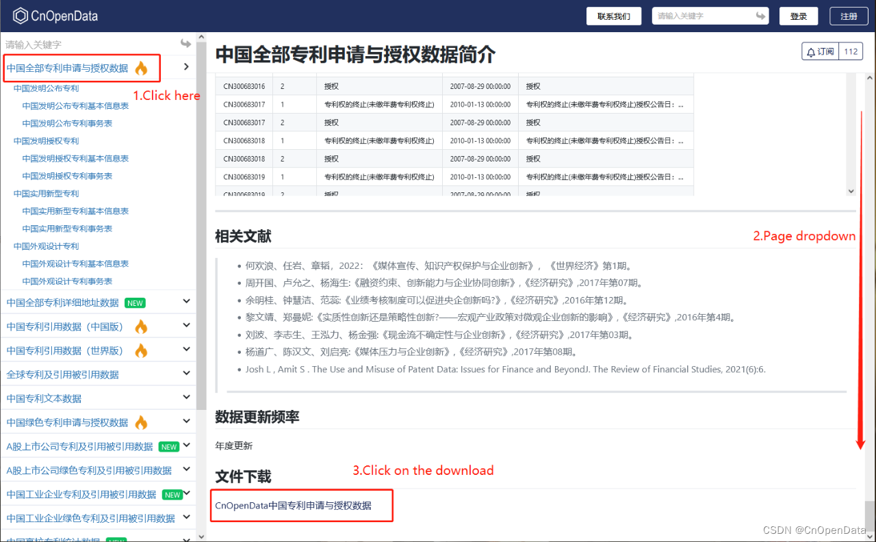
Task: Focus the sidebar 请输入关键字 search field
Action: 89,44
